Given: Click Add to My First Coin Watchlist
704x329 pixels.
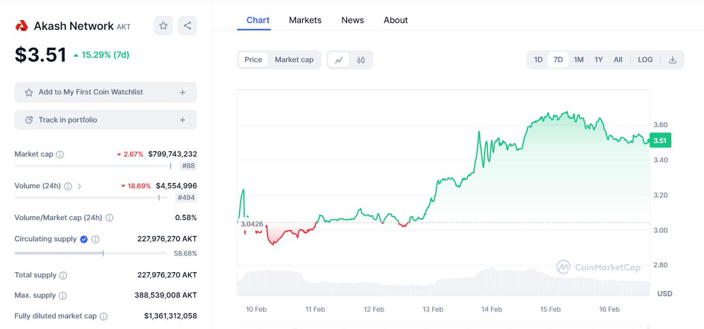Looking at the screenshot, I should tap(106, 93).
